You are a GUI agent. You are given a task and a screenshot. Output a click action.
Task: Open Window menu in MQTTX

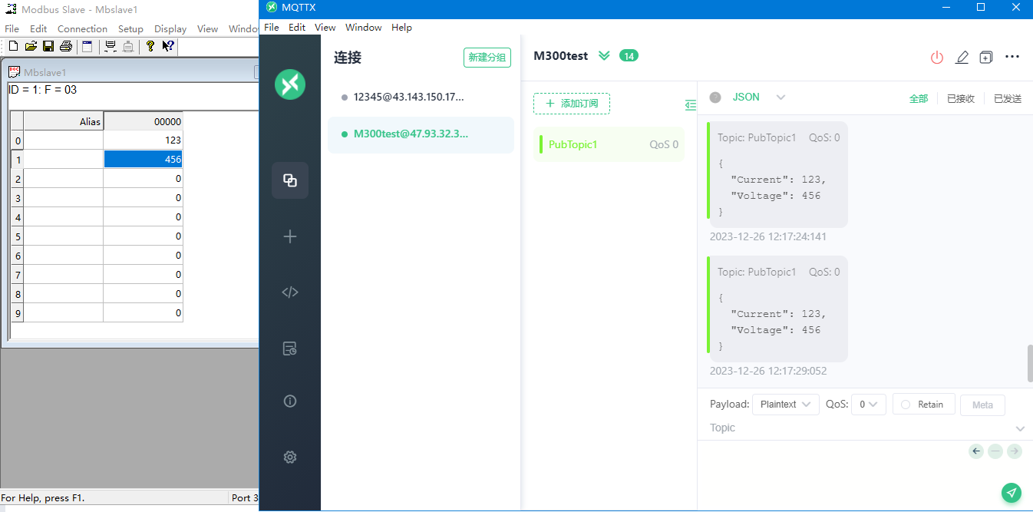[x=364, y=27]
